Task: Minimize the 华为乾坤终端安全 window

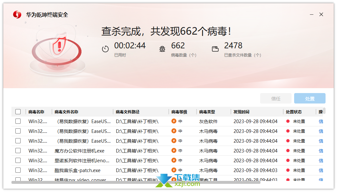Action: point(311,15)
